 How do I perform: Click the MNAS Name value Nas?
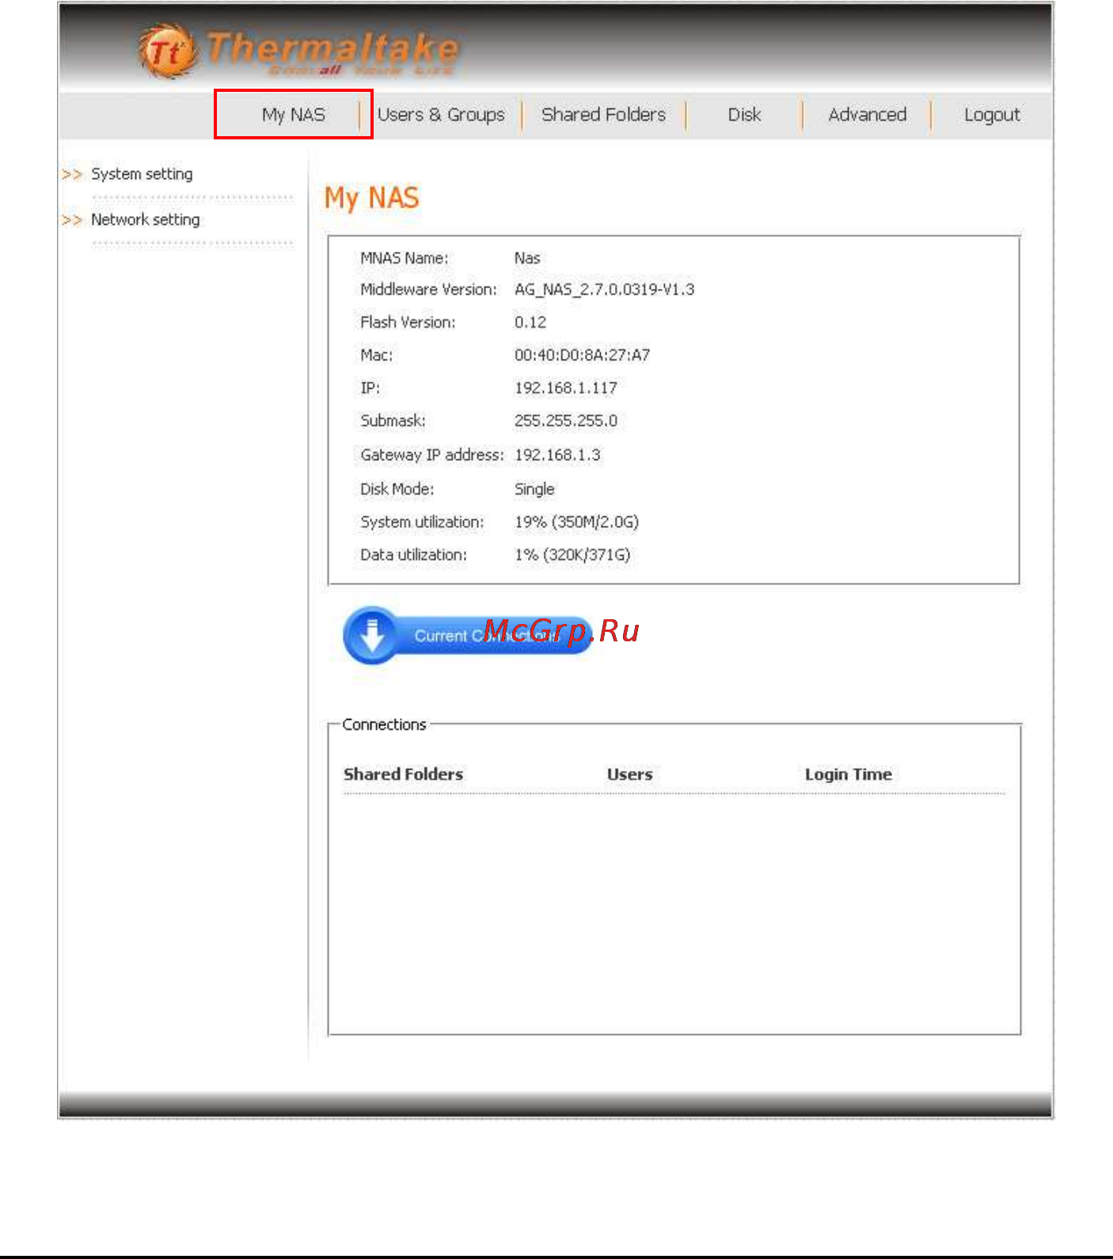527,258
